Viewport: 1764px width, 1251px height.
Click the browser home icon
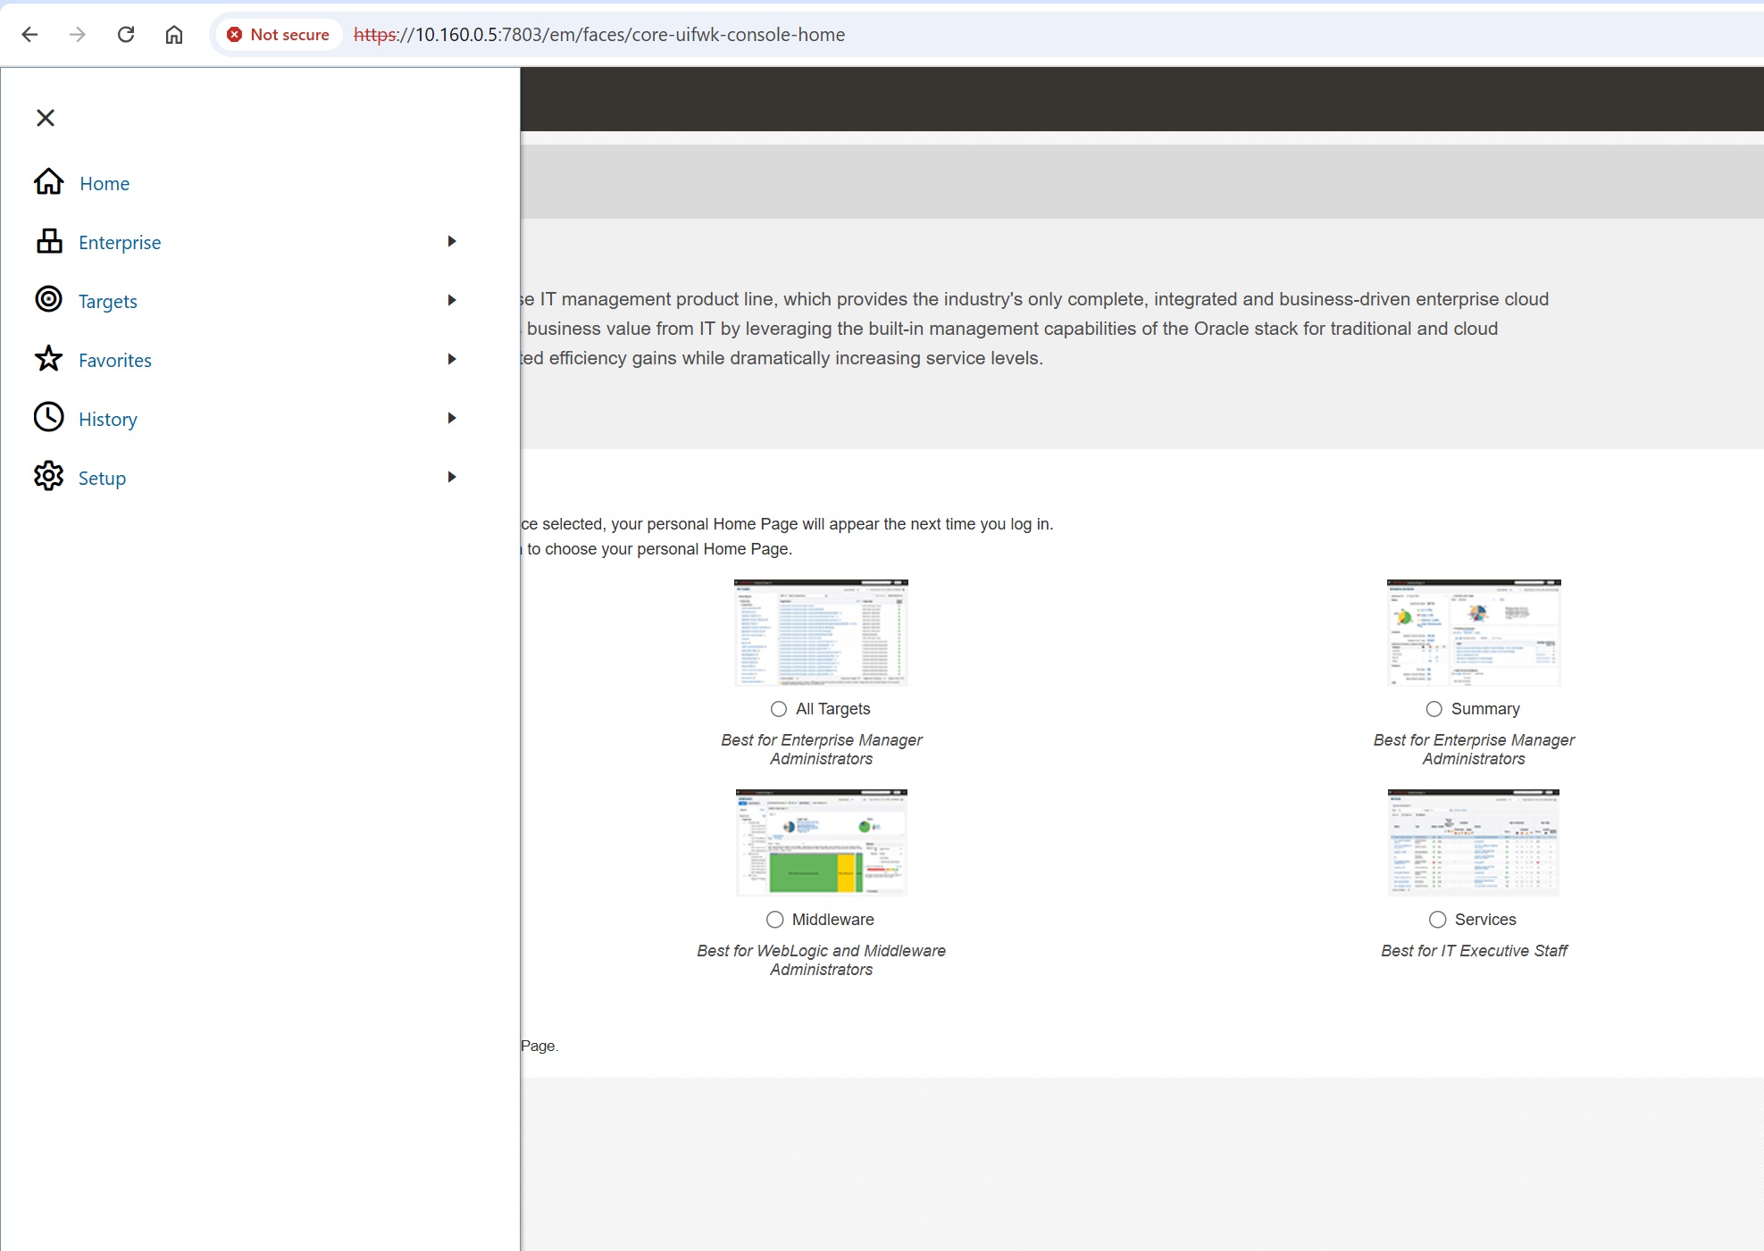[x=174, y=35]
